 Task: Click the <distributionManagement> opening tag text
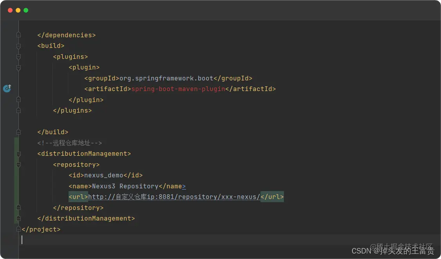(x=84, y=153)
